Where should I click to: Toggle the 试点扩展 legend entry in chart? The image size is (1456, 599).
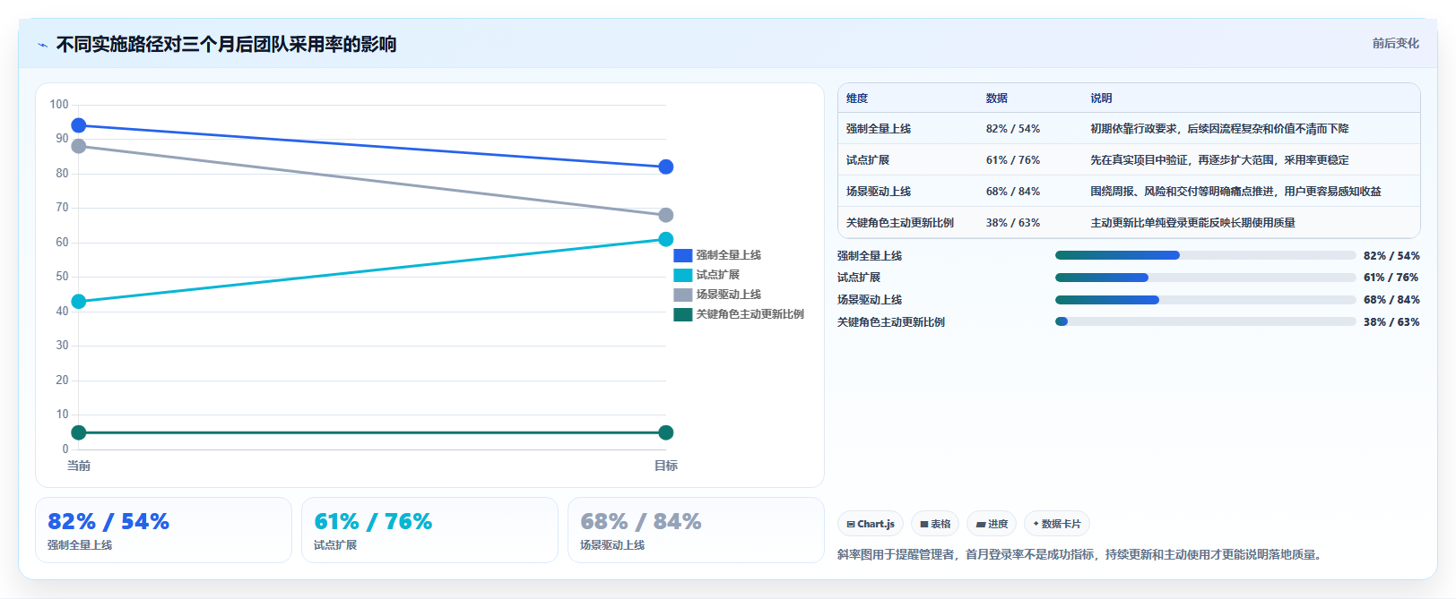pos(706,275)
